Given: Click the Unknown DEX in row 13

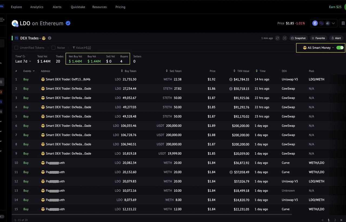Looking at the screenshot, I should [x=288, y=191].
